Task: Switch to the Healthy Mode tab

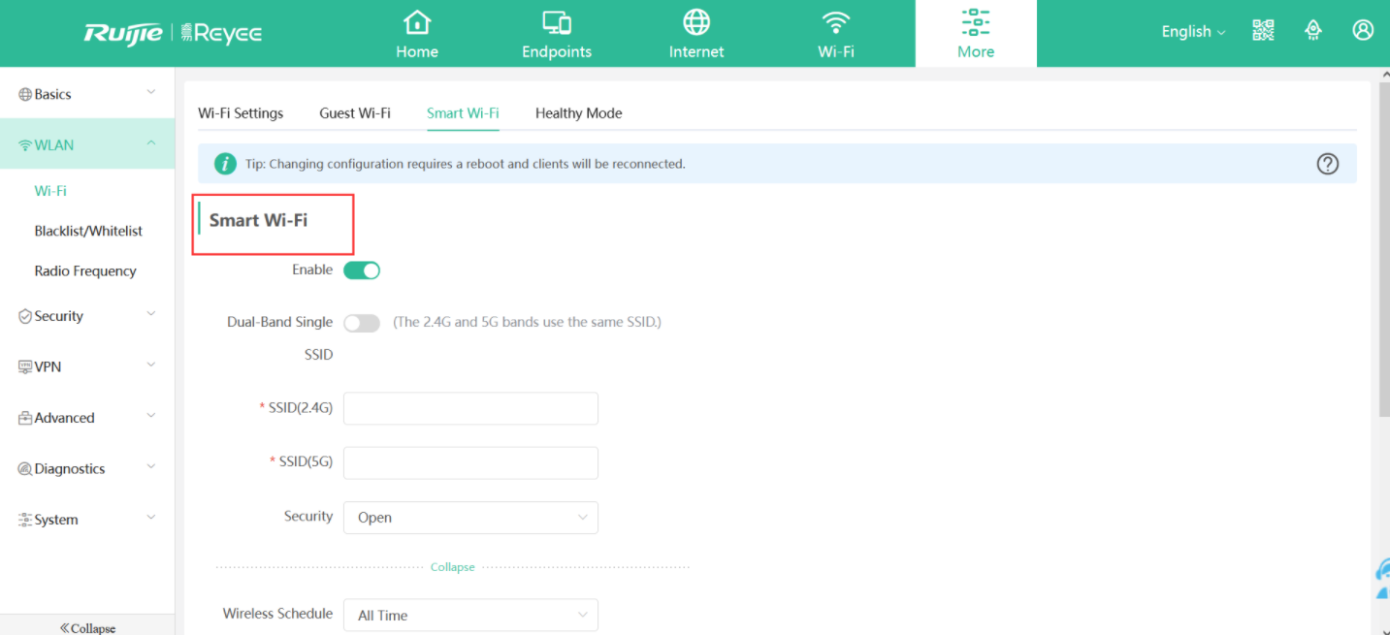Action: (x=578, y=113)
